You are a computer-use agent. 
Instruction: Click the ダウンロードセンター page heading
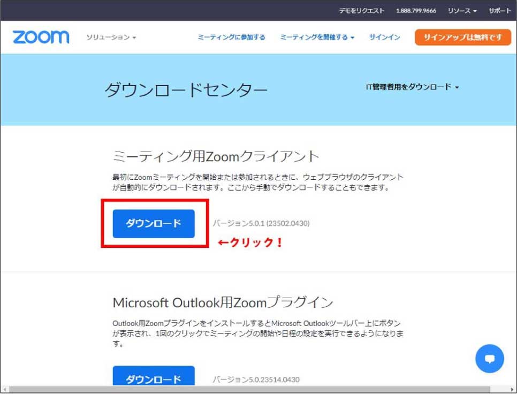(186, 90)
